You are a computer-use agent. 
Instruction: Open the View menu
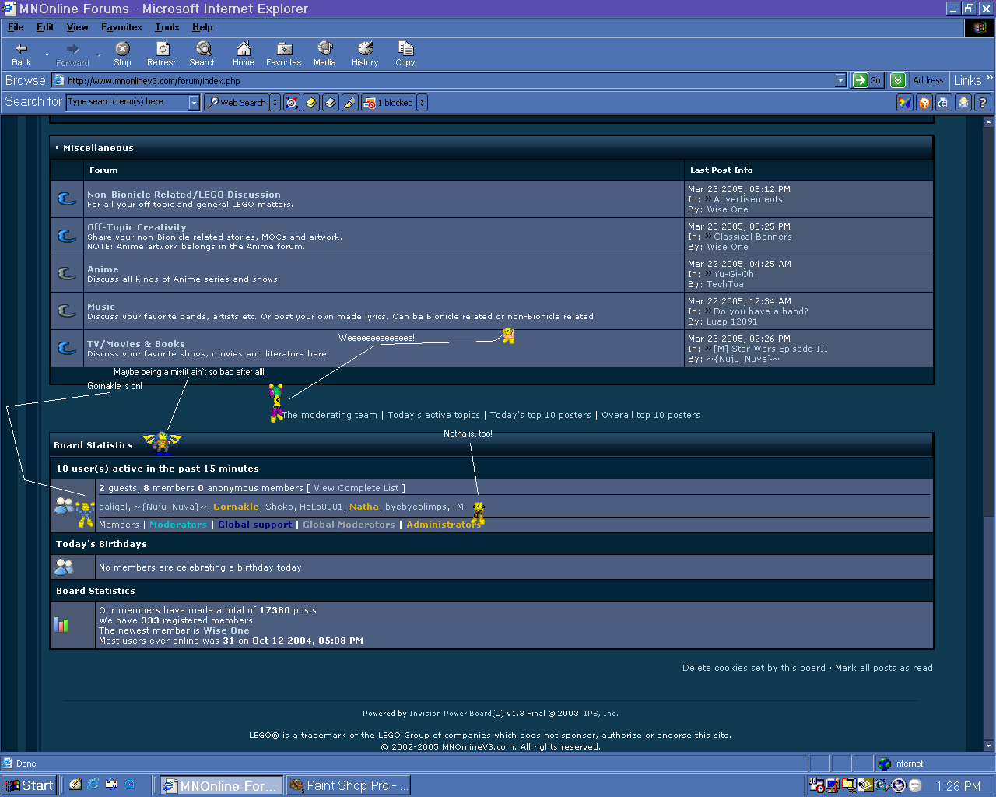pos(77,27)
